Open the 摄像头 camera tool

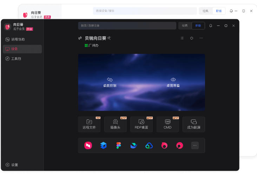click(x=116, y=124)
